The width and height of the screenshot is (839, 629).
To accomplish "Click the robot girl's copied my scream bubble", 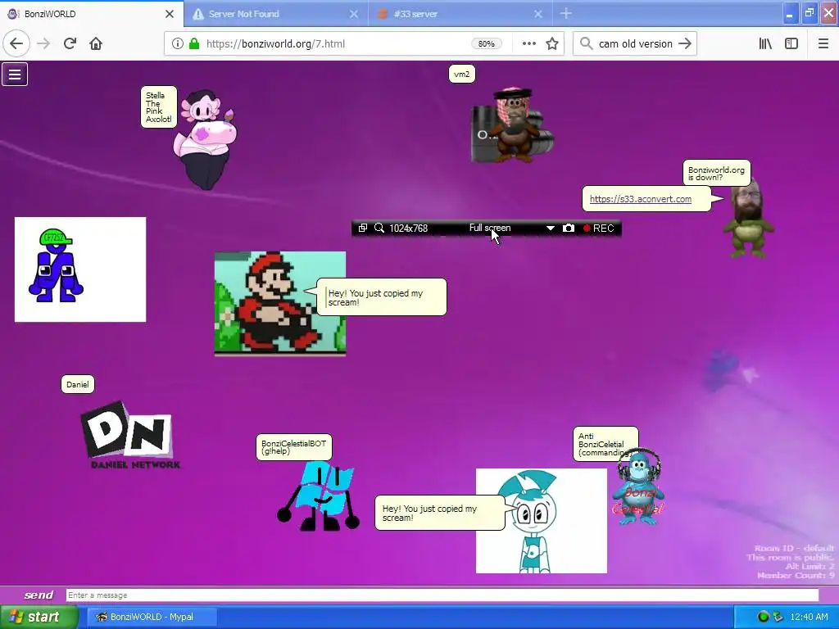I will (x=439, y=513).
